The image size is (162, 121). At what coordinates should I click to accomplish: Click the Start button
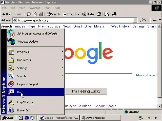pyautogui.click(x=8, y=118)
